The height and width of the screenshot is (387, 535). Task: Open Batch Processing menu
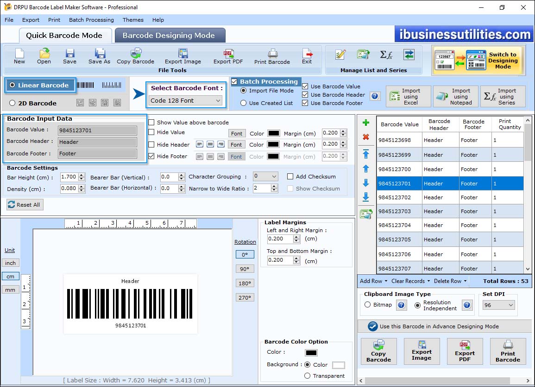coord(91,20)
